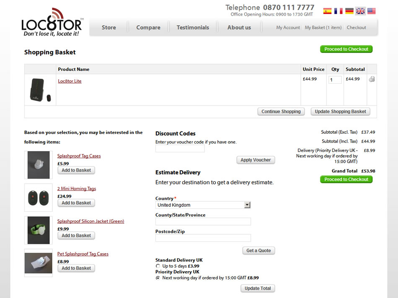Switch language with the Spanish flag
398x298 pixels.
pos(327,11)
